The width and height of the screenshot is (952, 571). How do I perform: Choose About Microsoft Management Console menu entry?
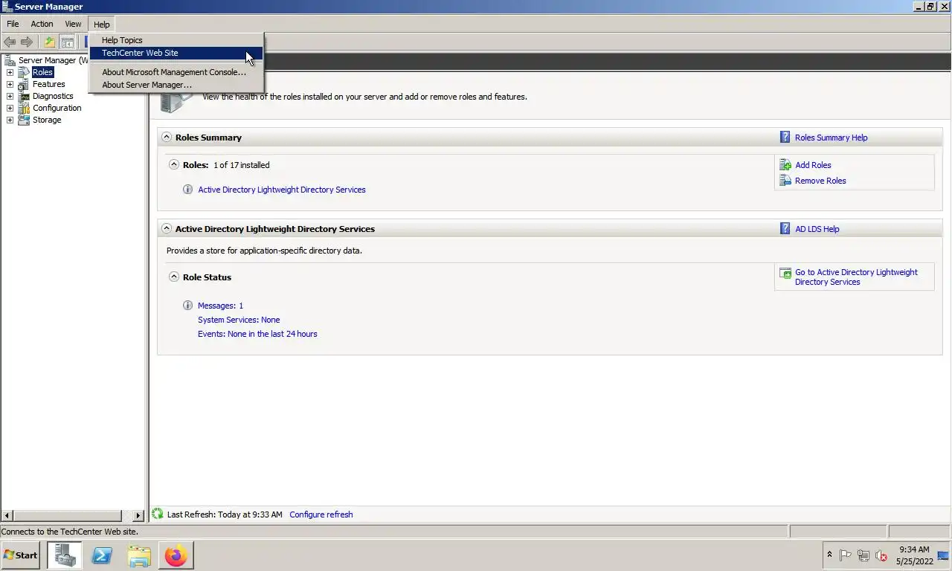pos(176,72)
